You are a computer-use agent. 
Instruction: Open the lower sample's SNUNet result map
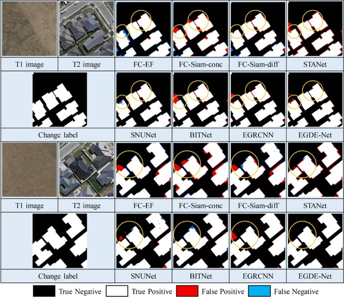[x=143, y=241]
